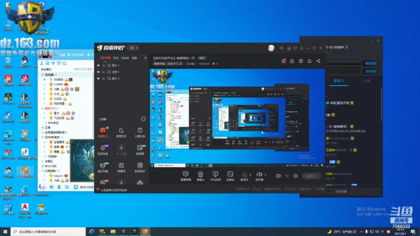Share the stream with the share icon

tap(318, 61)
